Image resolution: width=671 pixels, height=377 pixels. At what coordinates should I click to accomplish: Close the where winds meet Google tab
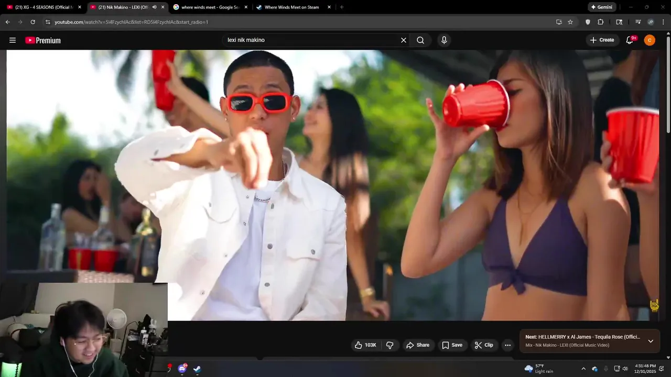[246, 7]
